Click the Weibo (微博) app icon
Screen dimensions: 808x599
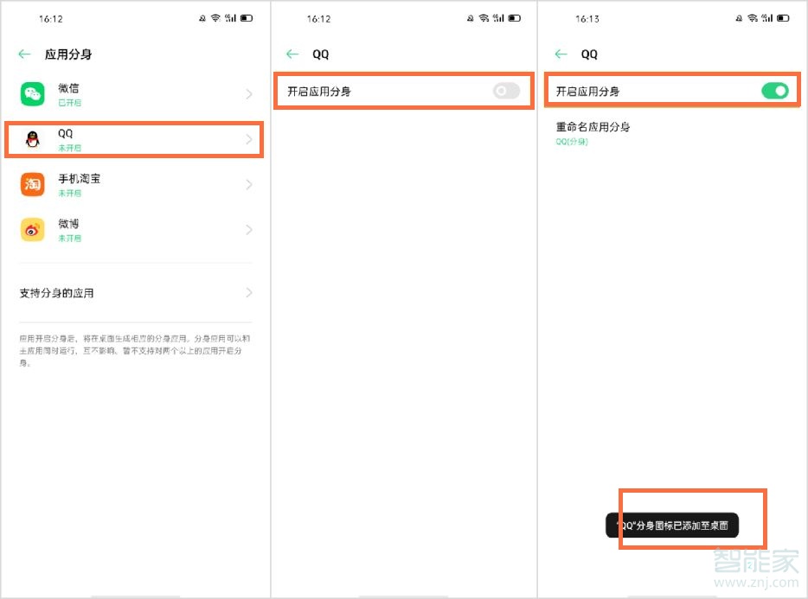coord(32,230)
